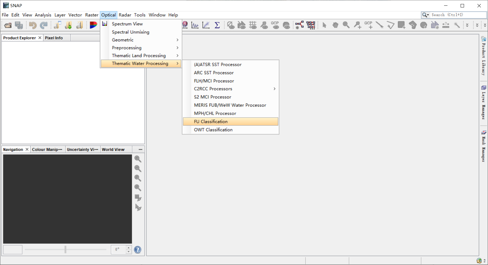This screenshot has height=265, width=488.
Task: Select the MPH/CHL Processor entry
Action: 231,113
